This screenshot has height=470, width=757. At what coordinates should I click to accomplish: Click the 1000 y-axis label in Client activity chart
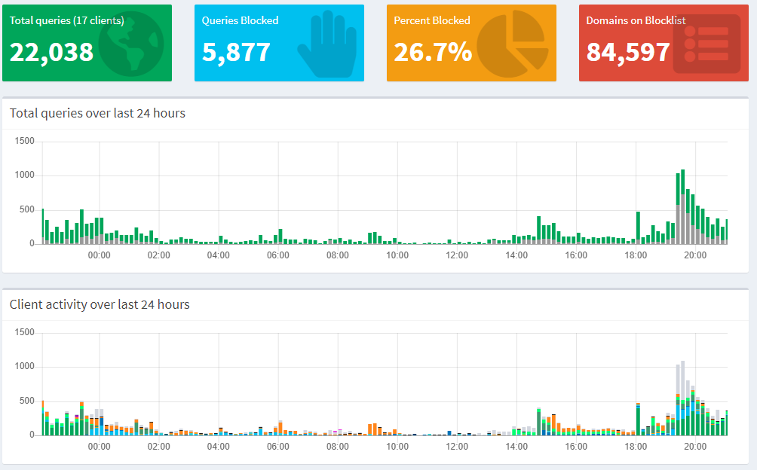(x=25, y=367)
